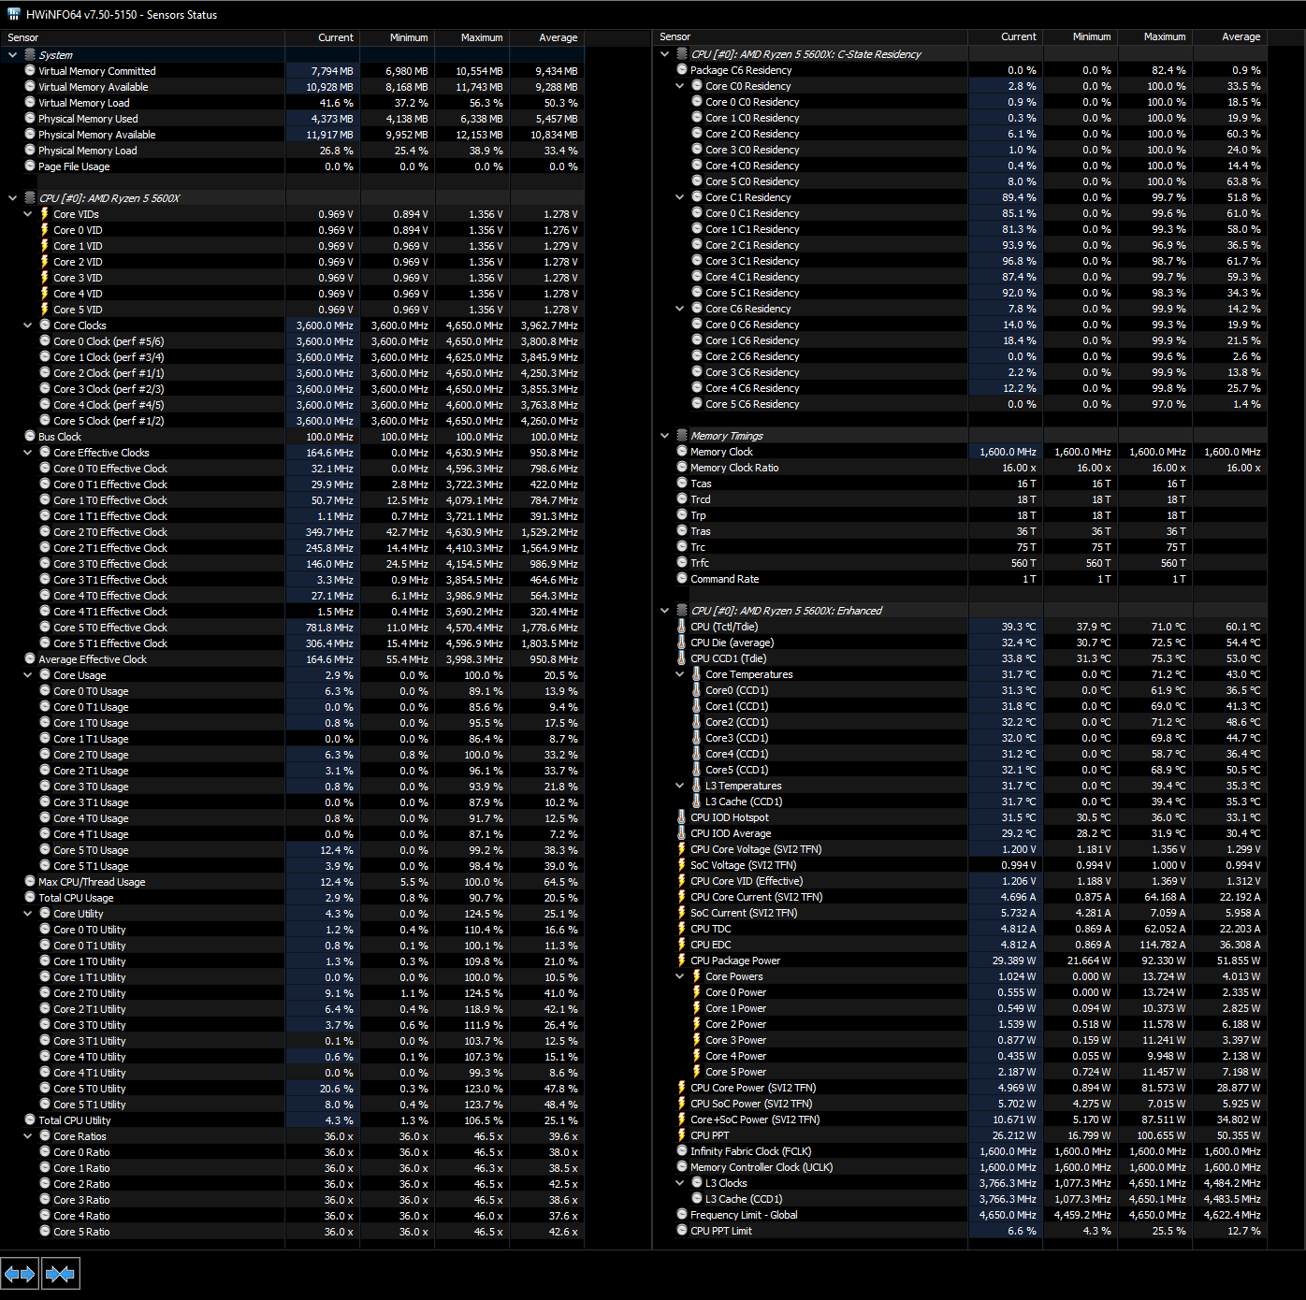This screenshot has height=1300, width=1306.
Task: Select the Command Rate row
Action: click(x=961, y=579)
